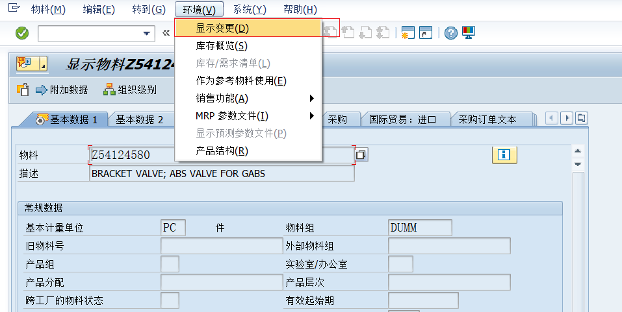Click the 产品组 input field
The width and height of the screenshot is (622, 312).
tap(170, 264)
